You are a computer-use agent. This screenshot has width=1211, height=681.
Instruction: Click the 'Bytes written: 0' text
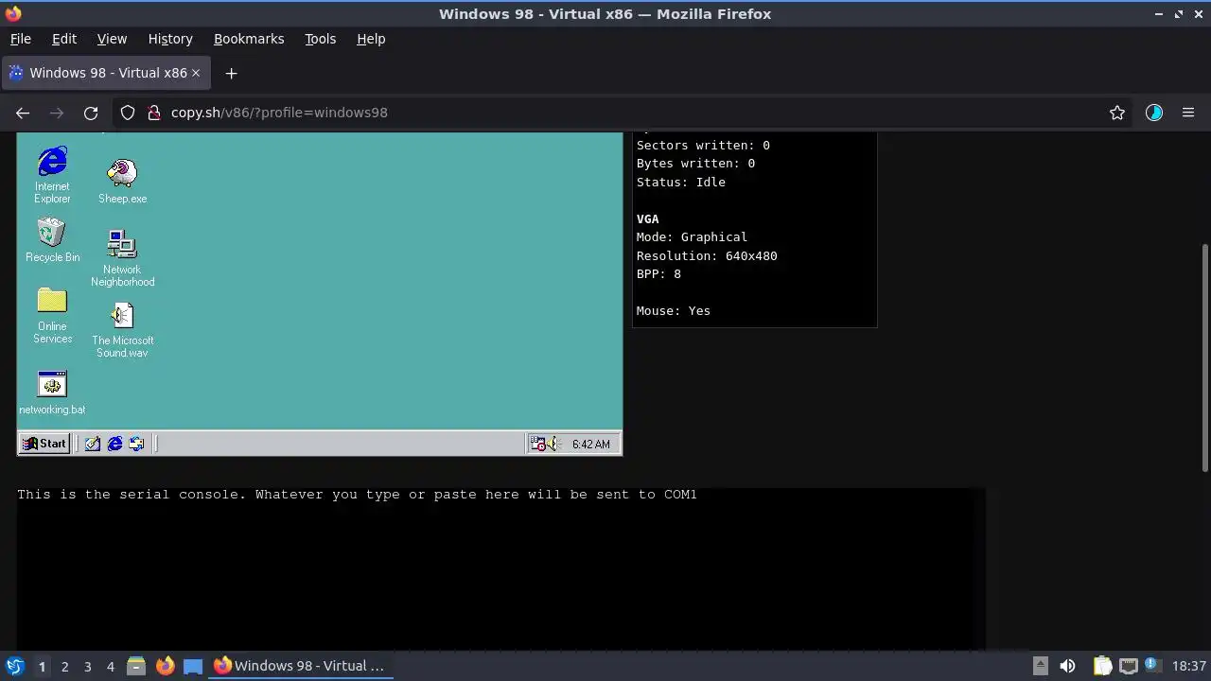point(695,163)
